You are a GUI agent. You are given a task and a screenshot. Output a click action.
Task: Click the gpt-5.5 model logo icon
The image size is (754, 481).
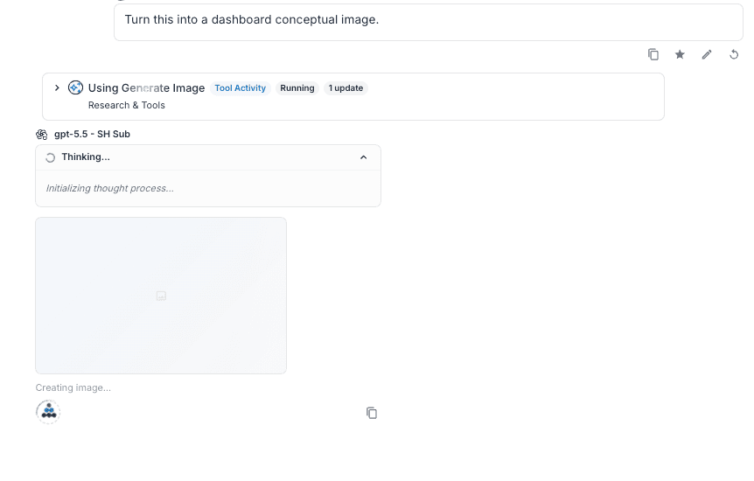click(x=42, y=134)
